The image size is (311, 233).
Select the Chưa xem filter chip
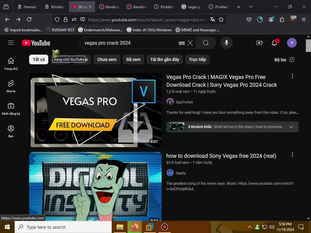(x=107, y=59)
